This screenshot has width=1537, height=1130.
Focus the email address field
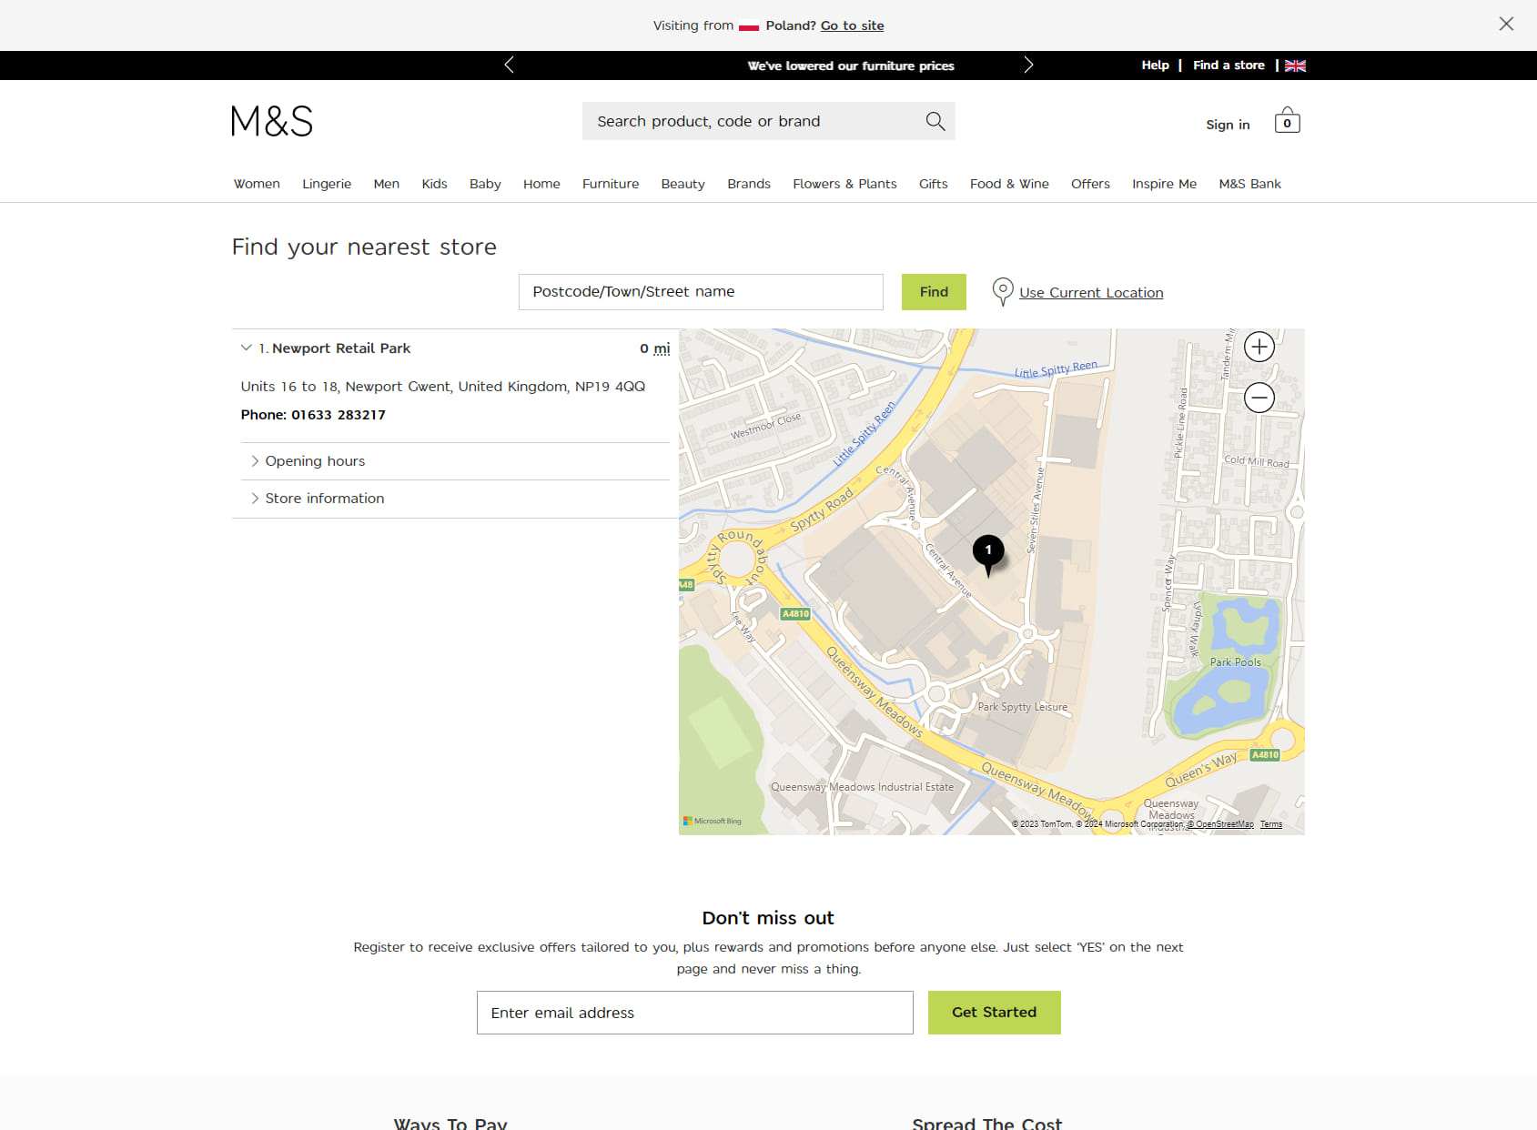pyautogui.click(x=694, y=1013)
